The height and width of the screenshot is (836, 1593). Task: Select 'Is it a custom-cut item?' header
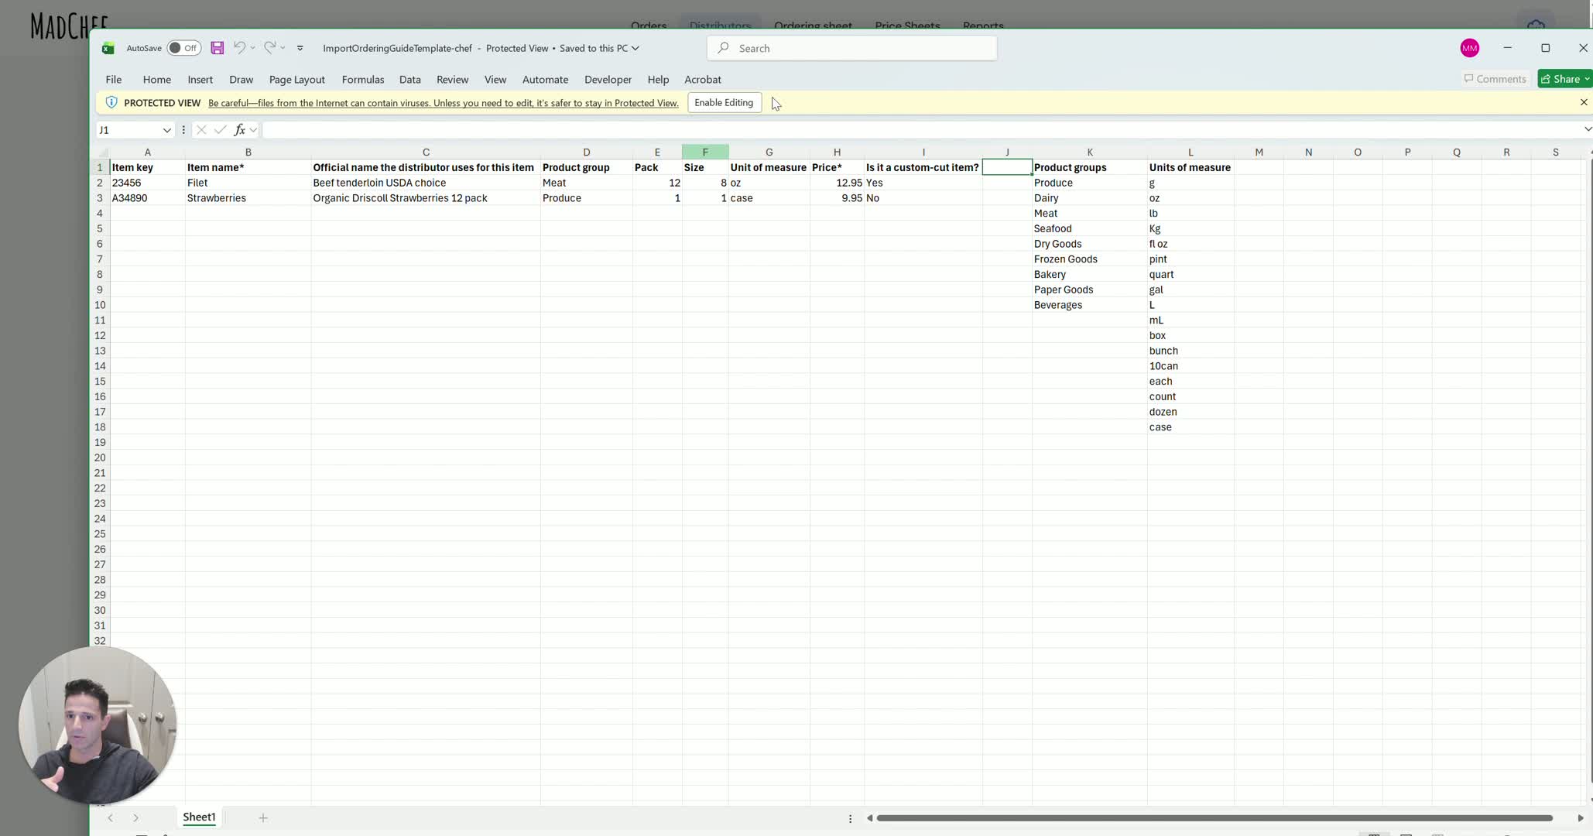pyautogui.click(x=923, y=167)
